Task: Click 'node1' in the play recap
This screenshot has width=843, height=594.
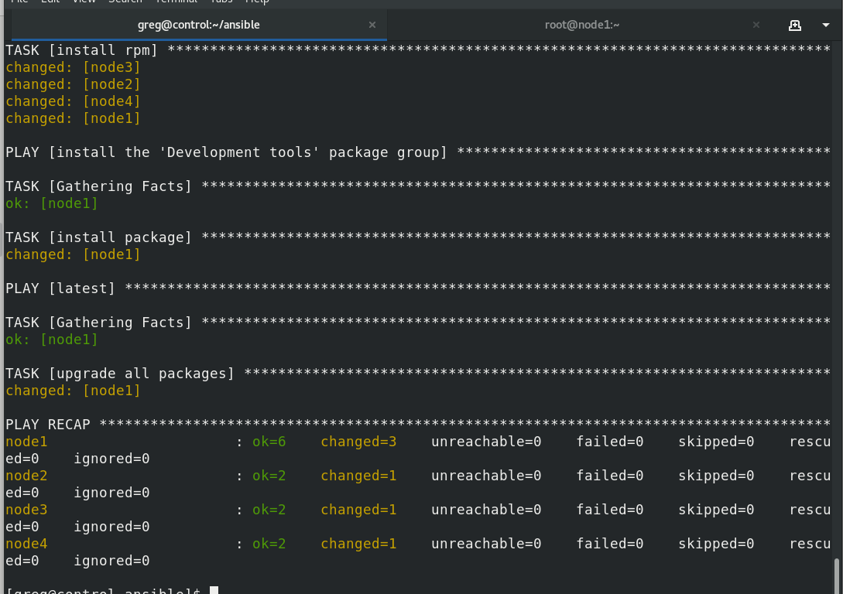Action: pyautogui.click(x=26, y=442)
